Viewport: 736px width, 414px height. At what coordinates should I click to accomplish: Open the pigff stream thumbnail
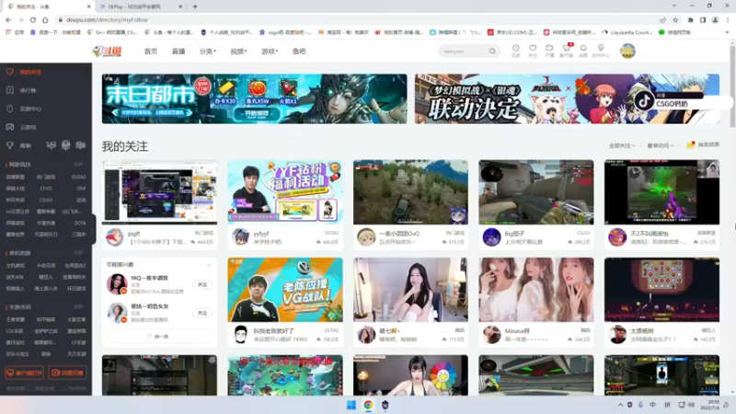coord(159,192)
